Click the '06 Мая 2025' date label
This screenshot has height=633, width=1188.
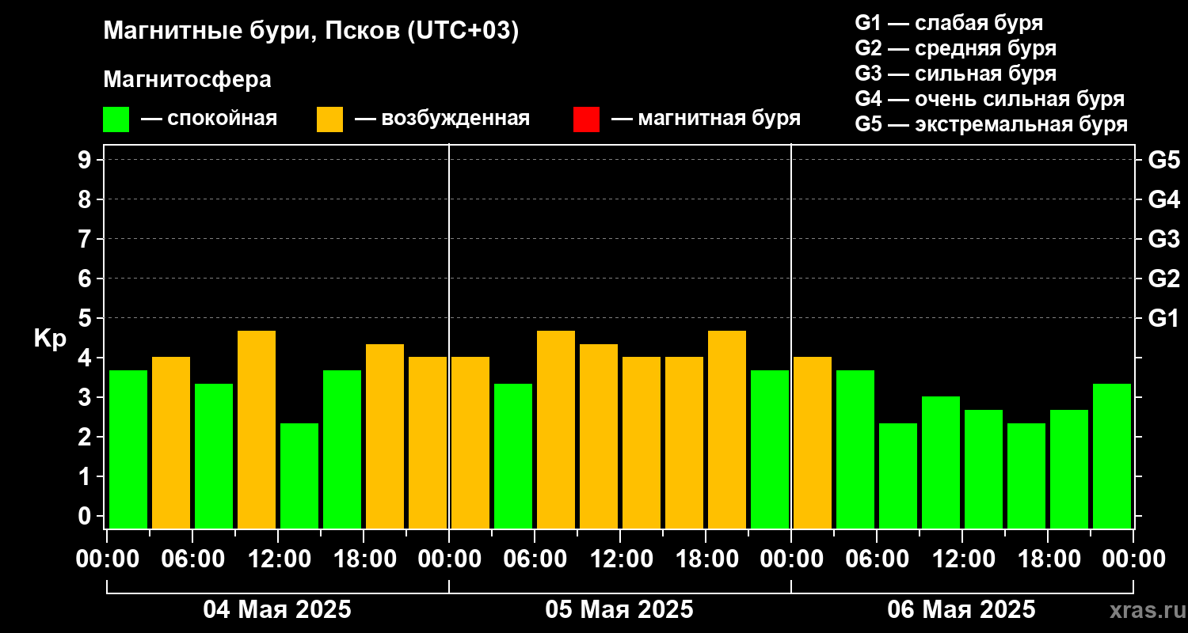(x=961, y=610)
